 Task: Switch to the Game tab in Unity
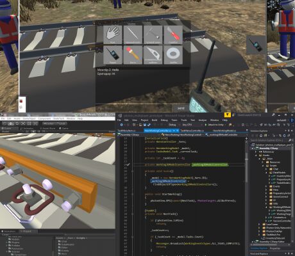63,128
